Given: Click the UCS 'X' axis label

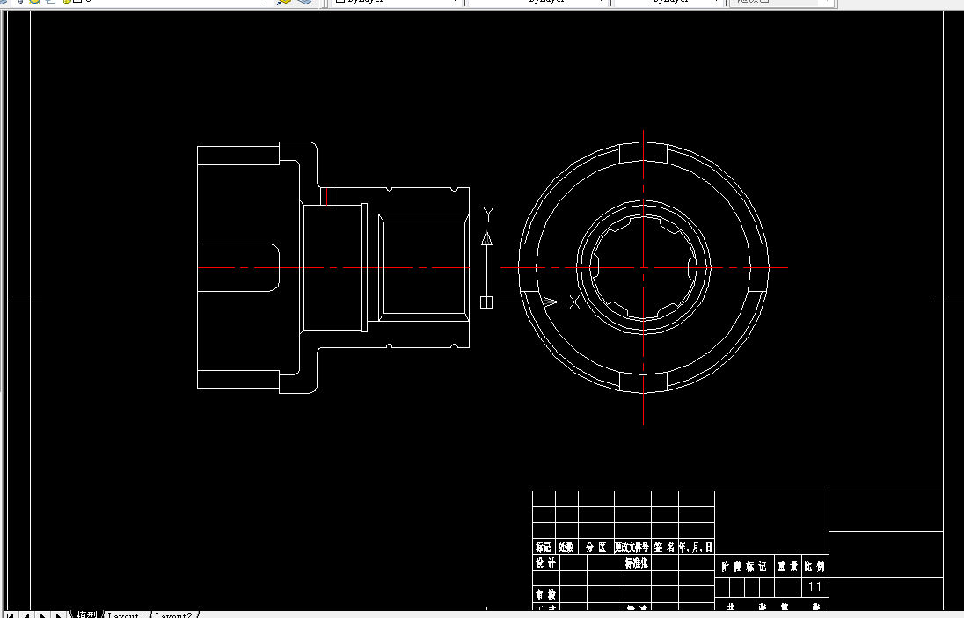Looking at the screenshot, I should click(574, 302).
